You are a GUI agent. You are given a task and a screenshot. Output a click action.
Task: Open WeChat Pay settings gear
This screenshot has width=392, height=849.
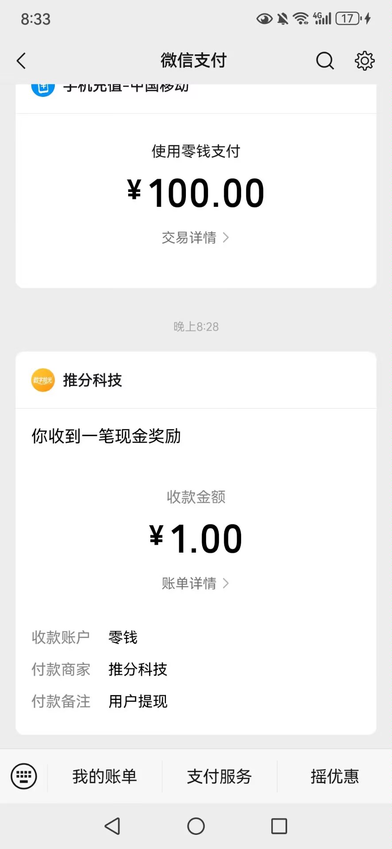coord(365,61)
